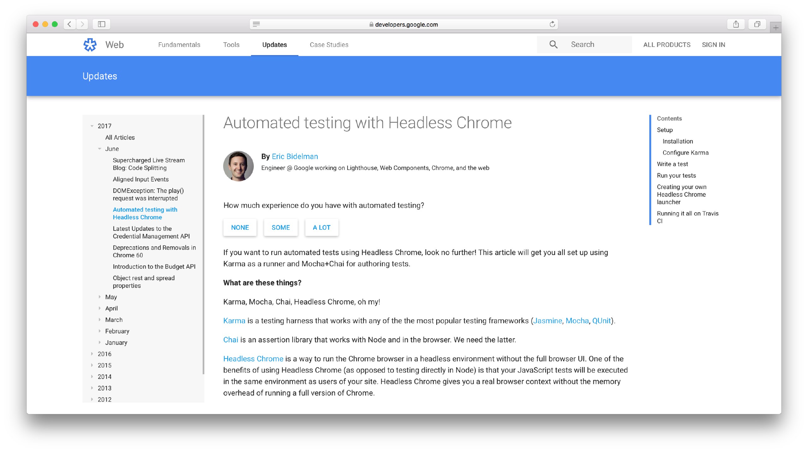Viewport: 808px width, 452px height.
Task: Expand the 2015 year section
Action: (92, 365)
